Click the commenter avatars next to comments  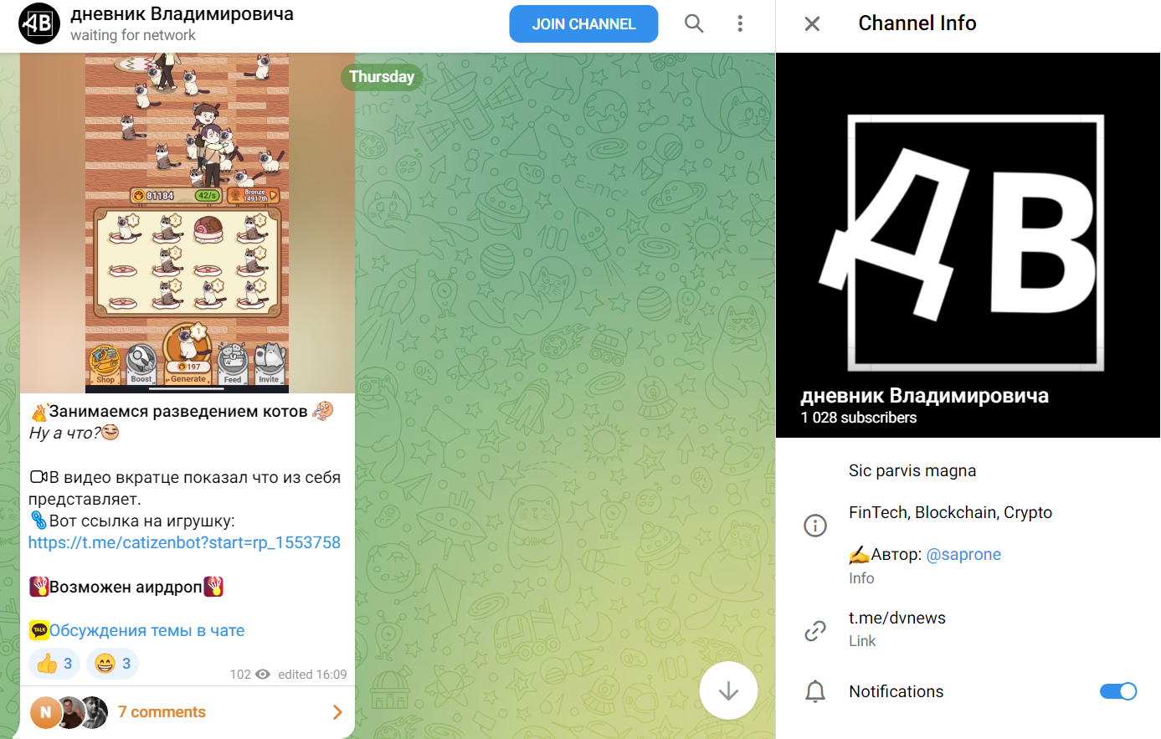pos(69,712)
